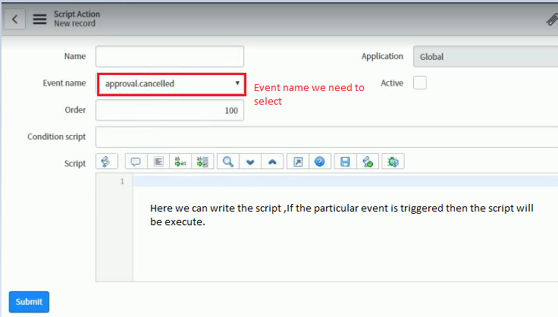Click the 'Condition script' label

coord(57,137)
